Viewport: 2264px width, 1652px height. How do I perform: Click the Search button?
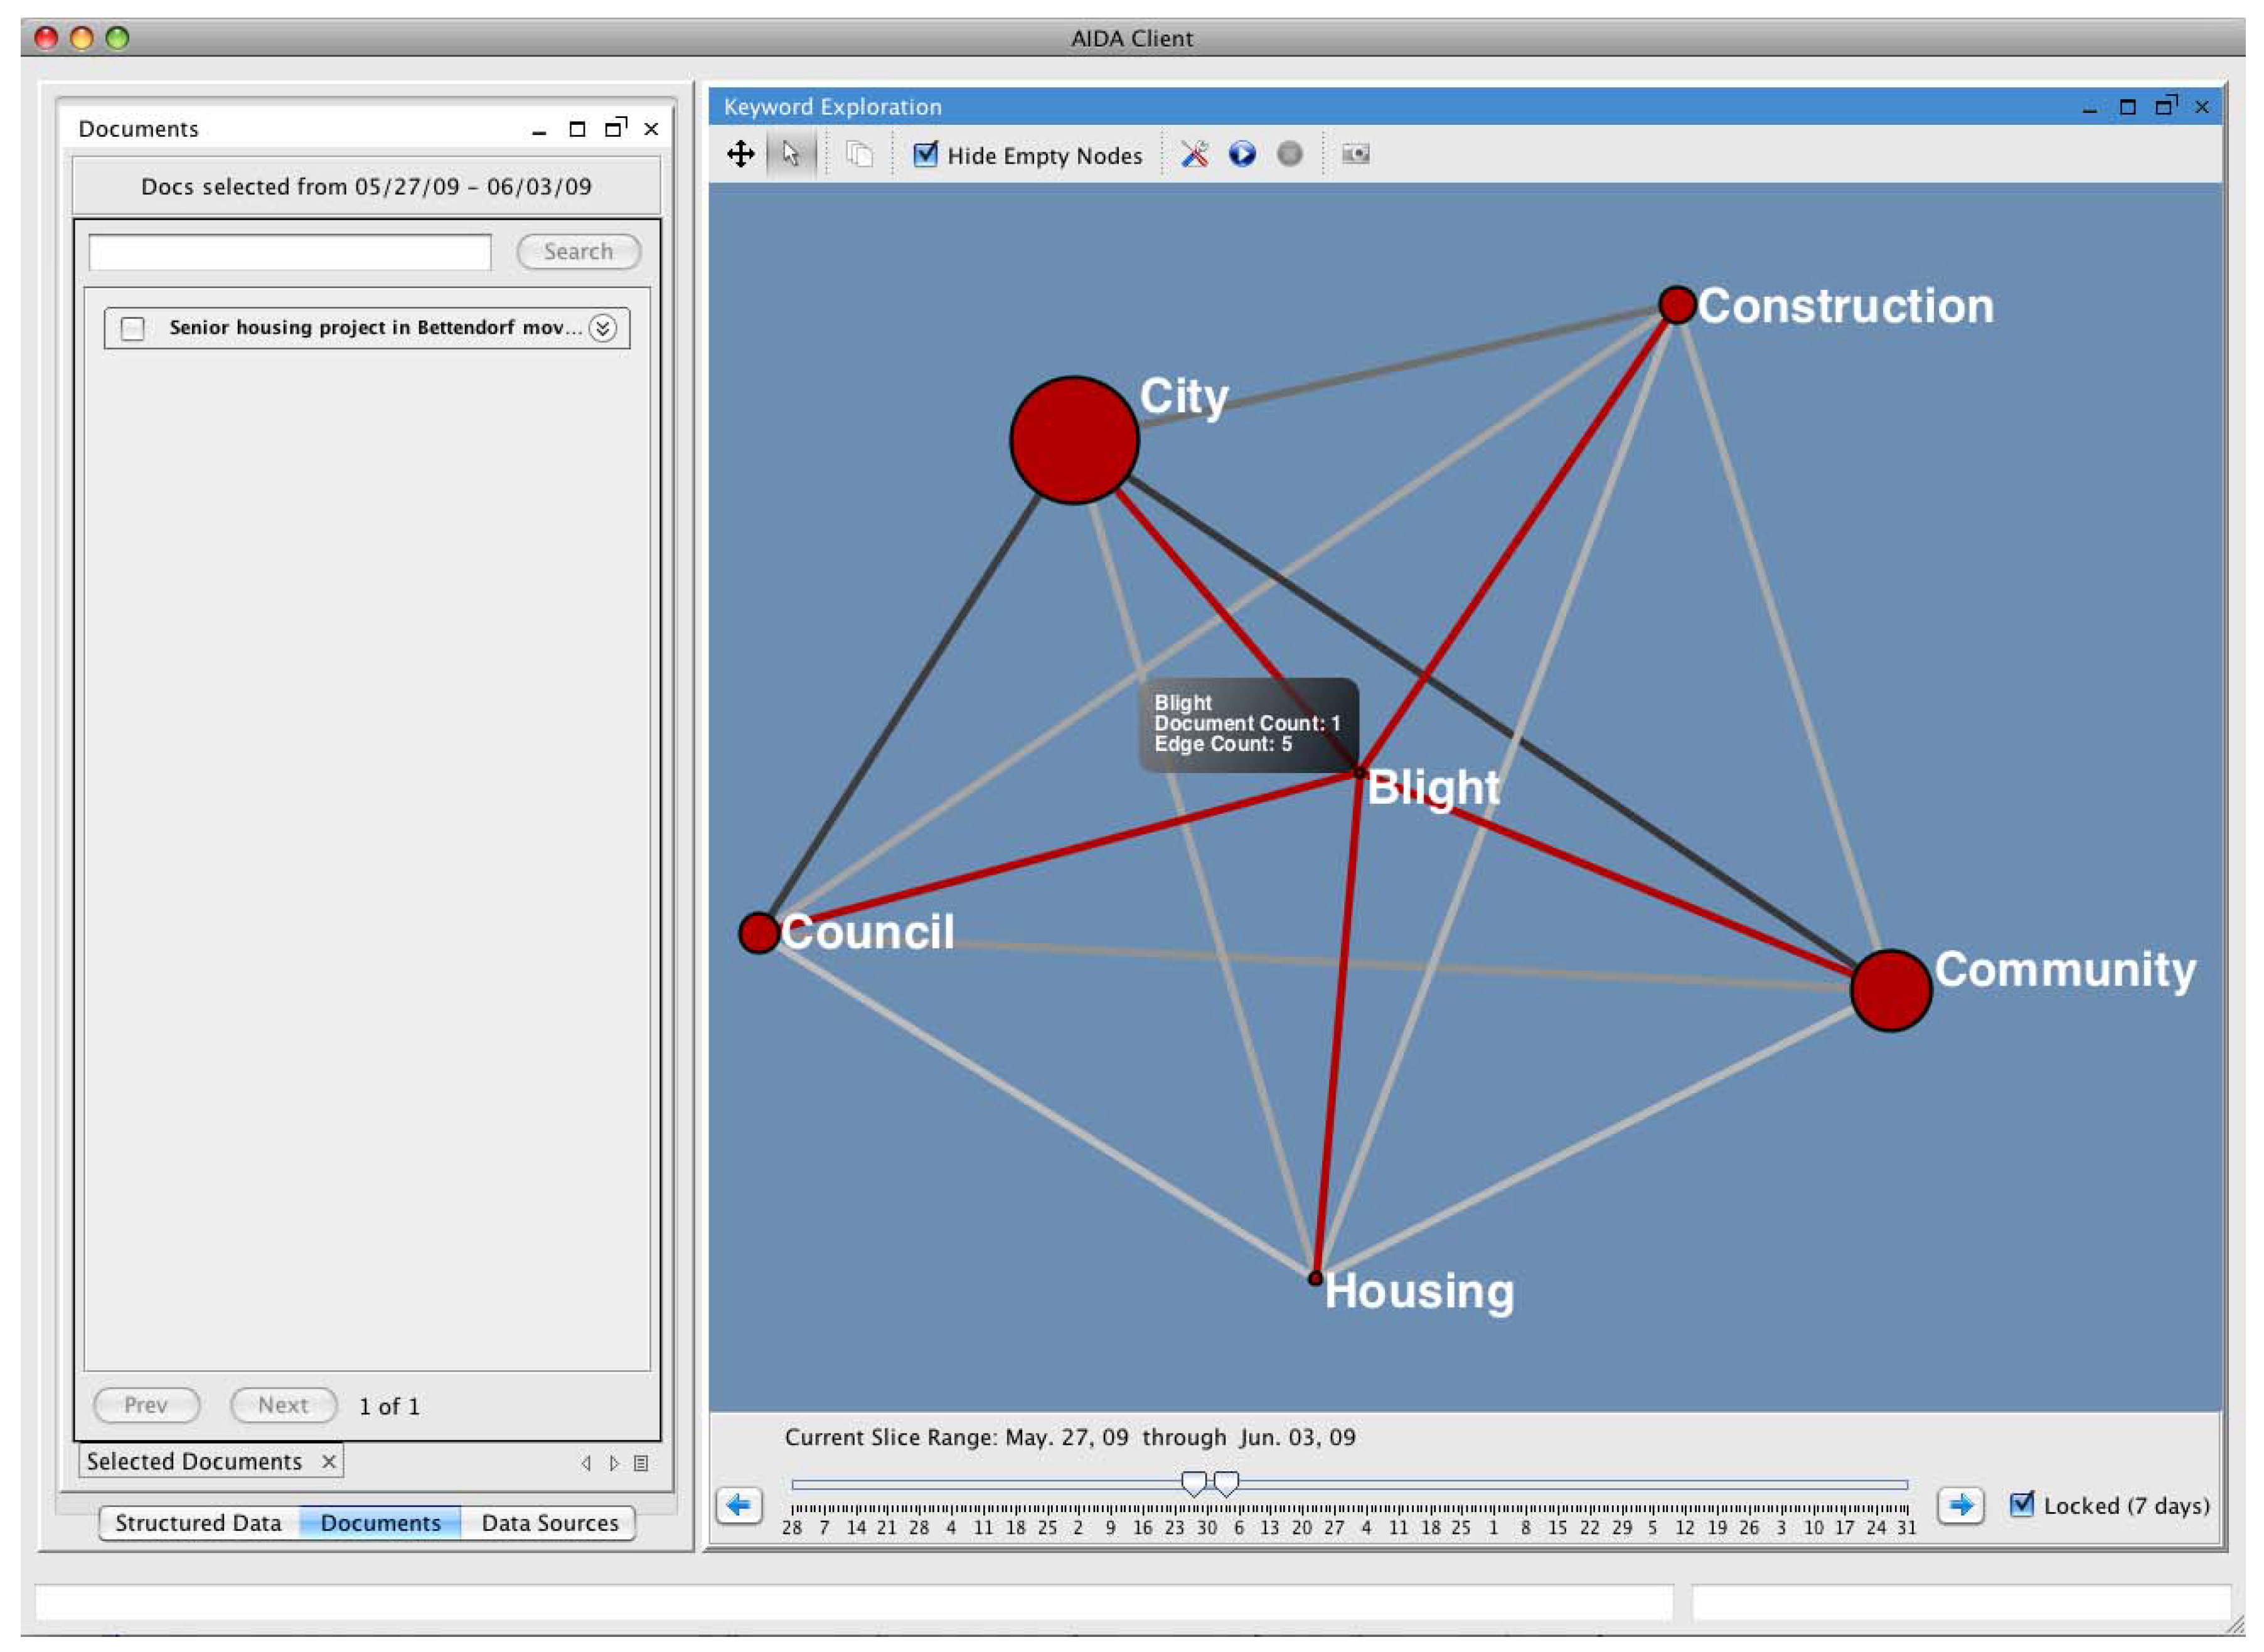pyautogui.click(x=578, y=252)
